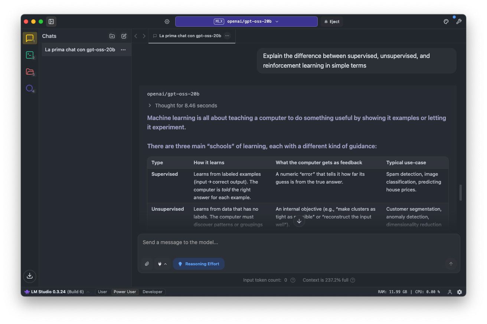
Task: Switch to User mode
Action: tap(102, 292)
